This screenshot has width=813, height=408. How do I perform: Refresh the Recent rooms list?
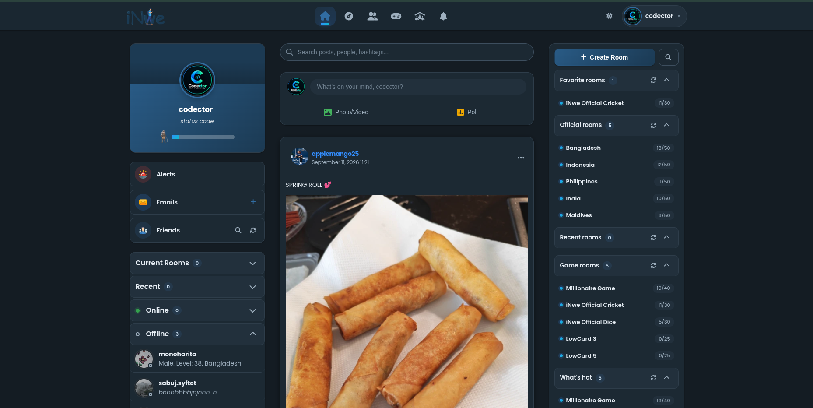click(x=653, y=237)
